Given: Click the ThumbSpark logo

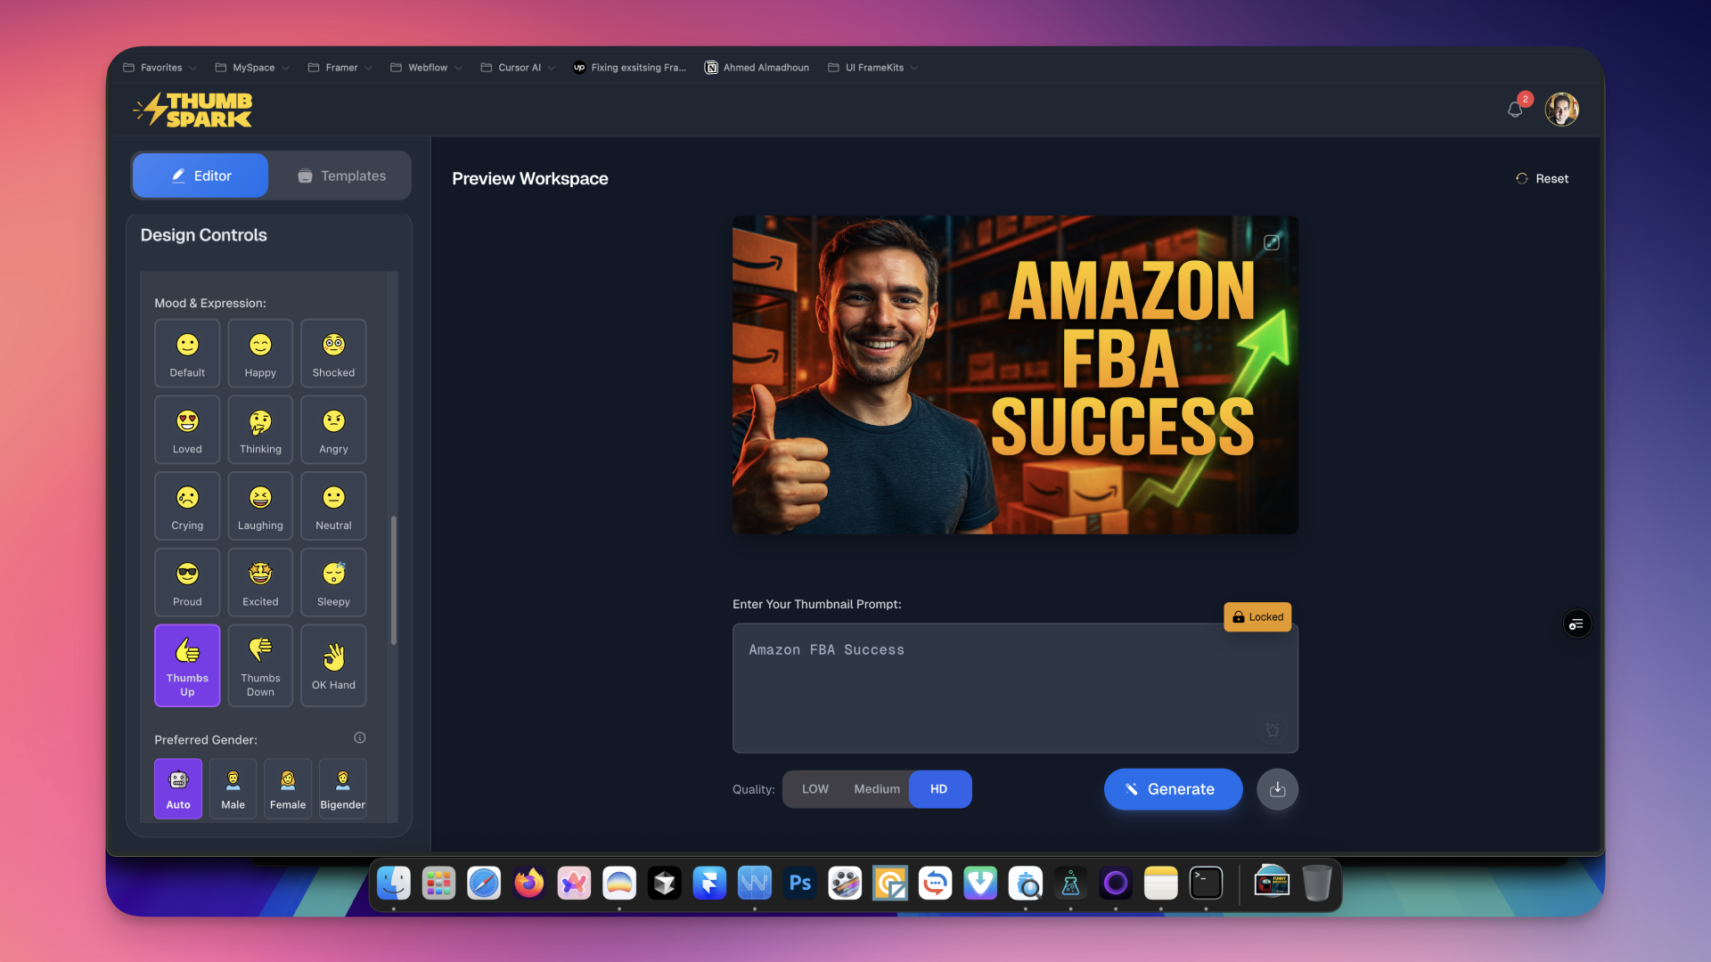Looking at the screenshot, I should (x=192, y=110).
